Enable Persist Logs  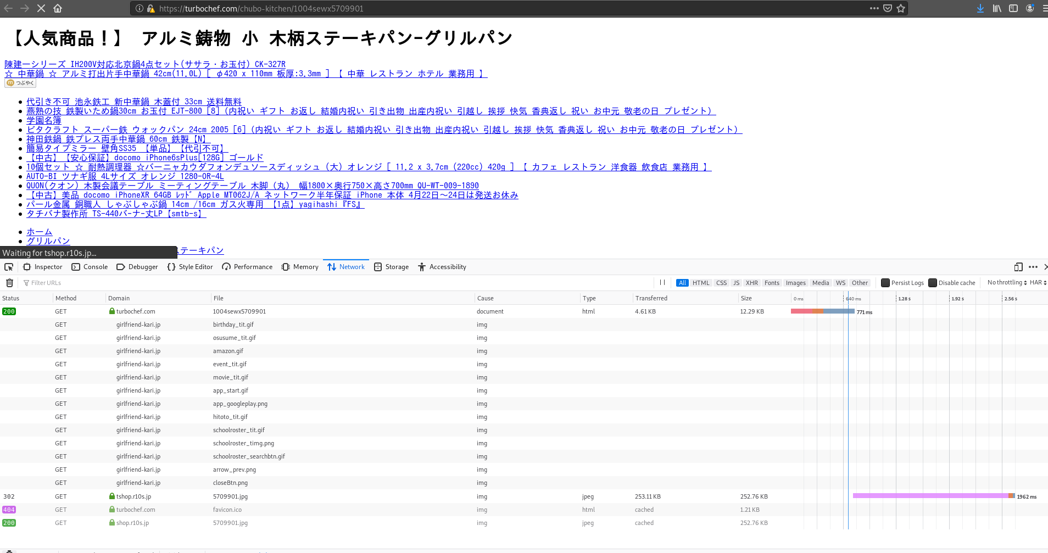(x=885, y=282)
